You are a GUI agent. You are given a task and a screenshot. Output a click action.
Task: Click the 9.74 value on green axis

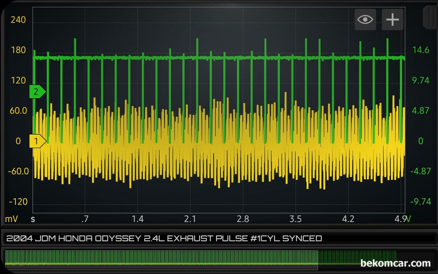tap(421, 81)
